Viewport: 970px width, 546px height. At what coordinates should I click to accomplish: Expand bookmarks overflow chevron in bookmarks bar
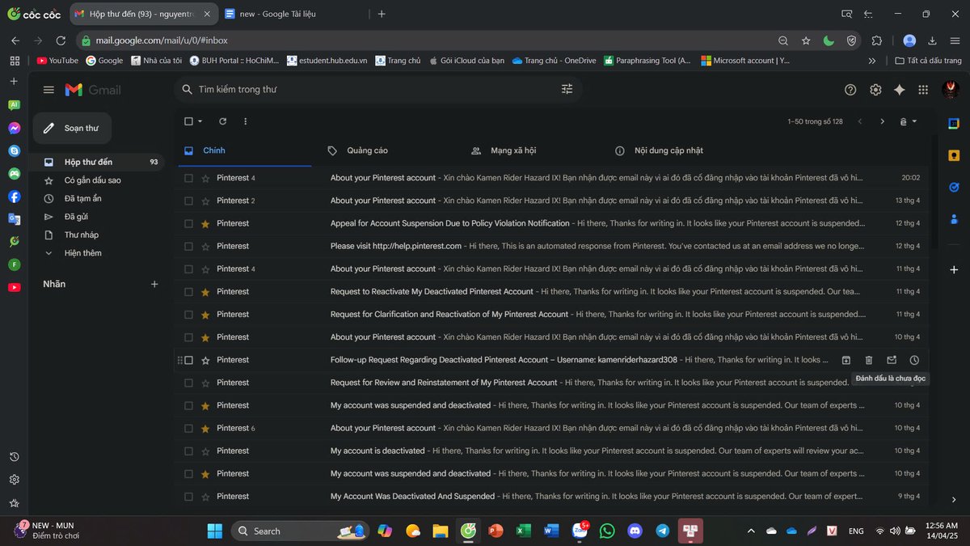tap(871, 61)
